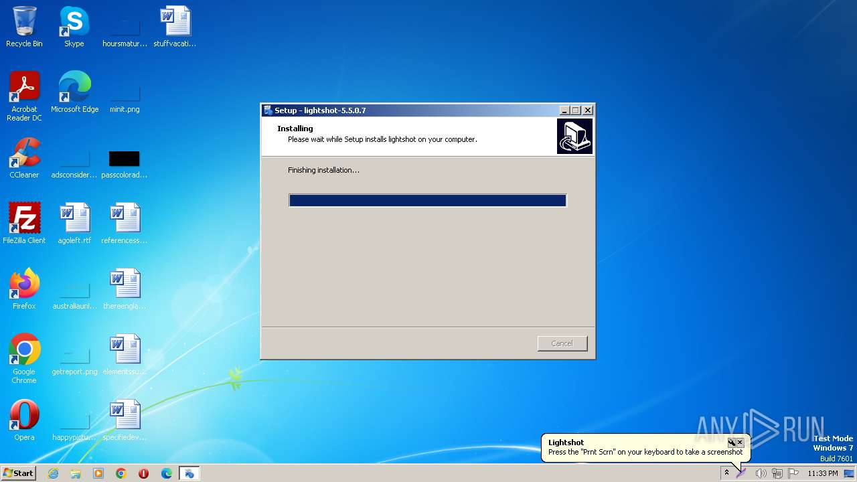The image size is (857, 482).
Task: Open Windows Media Player from taskbar
Action: (x=98, y=473)
